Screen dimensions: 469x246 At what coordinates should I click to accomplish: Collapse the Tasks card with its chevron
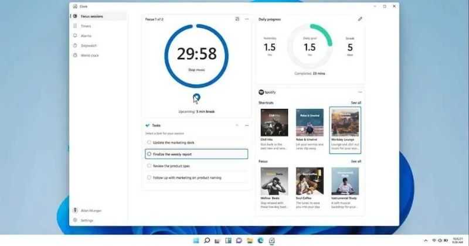pyautogui.click(x=237, y=125)
